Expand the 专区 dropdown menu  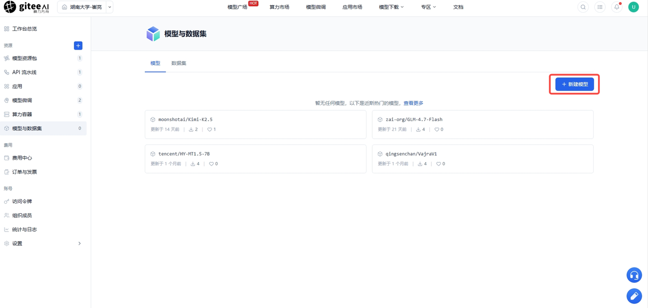pos(428,7)
